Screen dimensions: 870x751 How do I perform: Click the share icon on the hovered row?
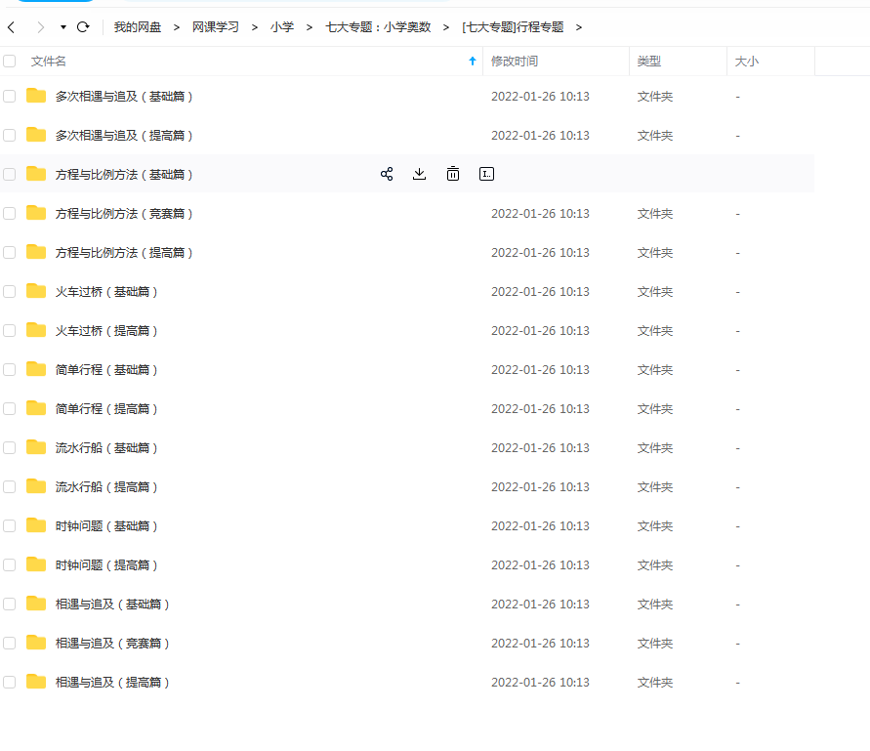[x=387, y=174]
